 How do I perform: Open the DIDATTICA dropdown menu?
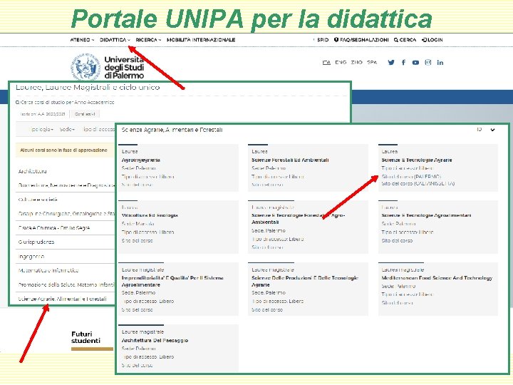point(115,40)
